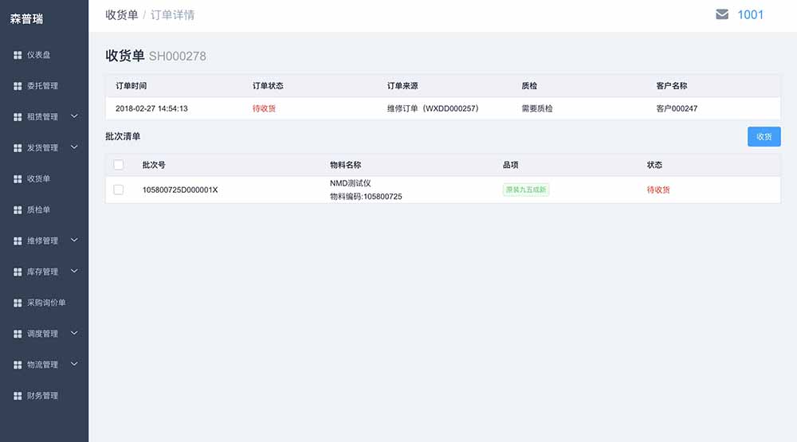Click the grid icon beside 质检单
The image size is (797, 442).
coord(18,210)
